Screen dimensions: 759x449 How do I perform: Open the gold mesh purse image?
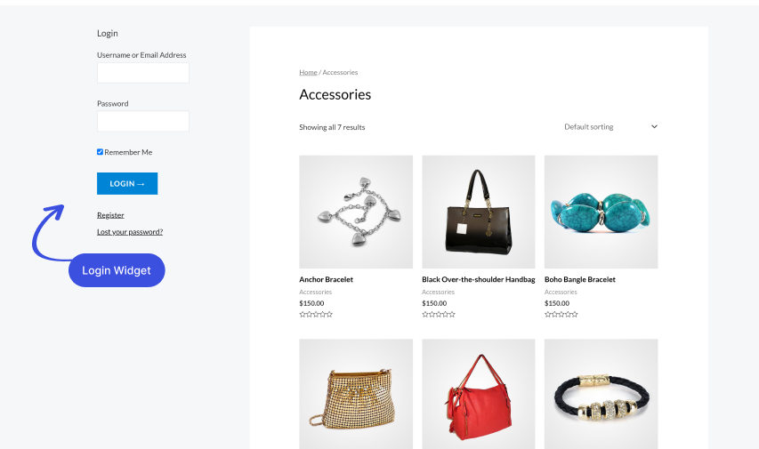(356, 394)
